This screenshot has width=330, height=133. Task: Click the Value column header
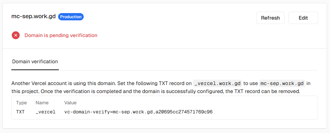click(x=70, y=103)
